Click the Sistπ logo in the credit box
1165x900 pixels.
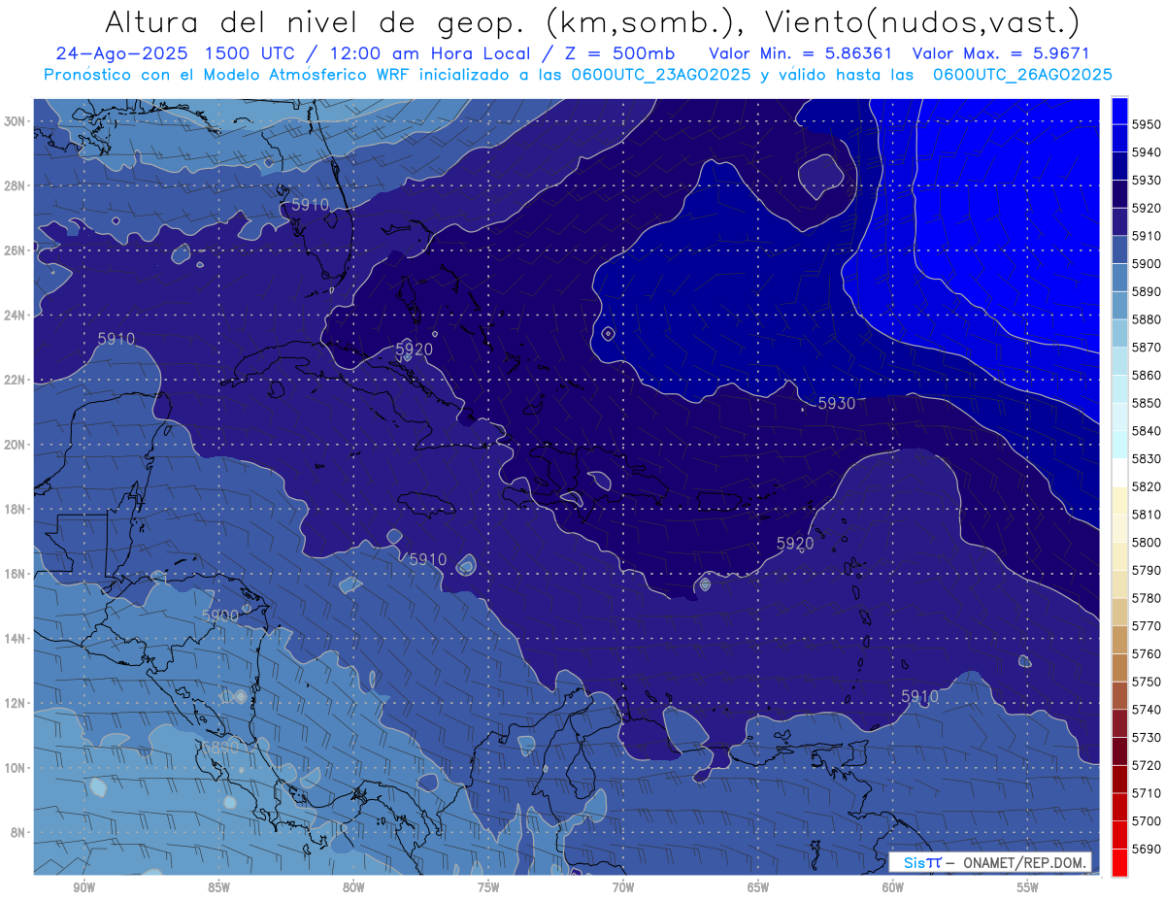coord(921,862)
